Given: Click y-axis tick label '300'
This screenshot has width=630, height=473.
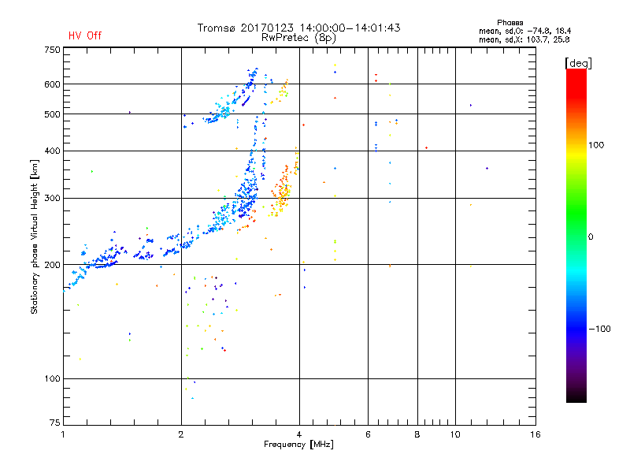Looking at the screenshot, I should (52, 198).
